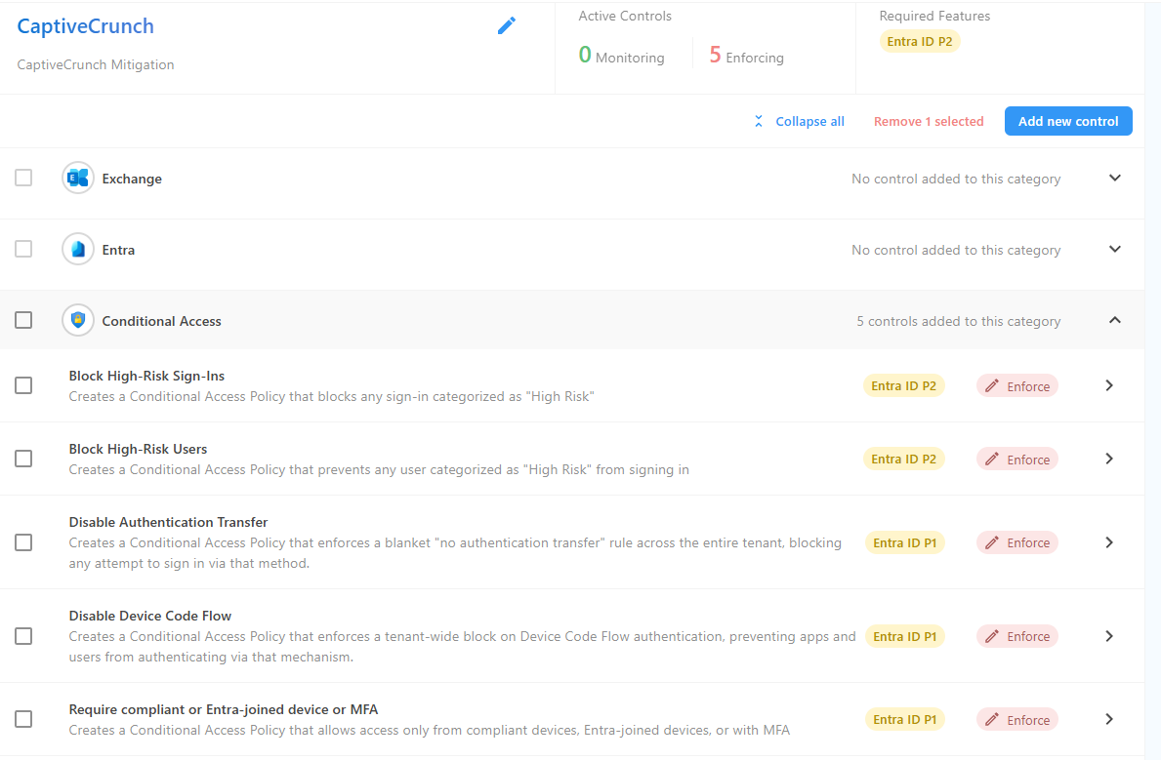Check the Block High-Risk Users checkbox

(x=23, y=459)
